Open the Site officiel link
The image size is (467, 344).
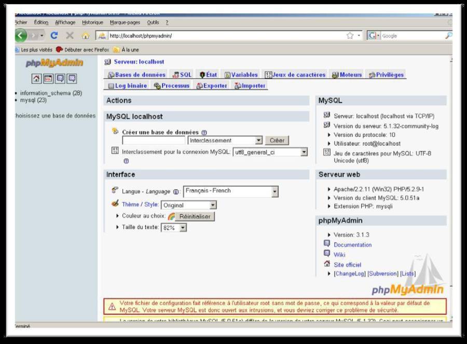pos(347,265)
